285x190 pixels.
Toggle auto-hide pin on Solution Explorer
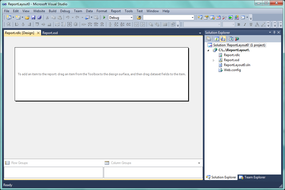click(274, 32)
